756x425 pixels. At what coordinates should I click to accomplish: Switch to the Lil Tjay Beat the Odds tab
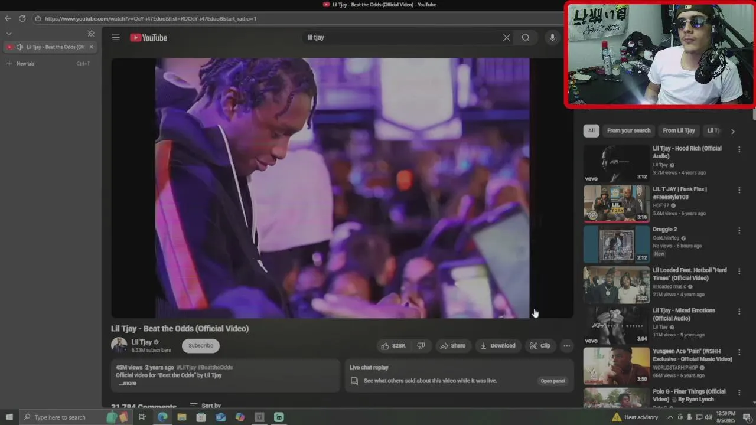(x=50, y=47)
